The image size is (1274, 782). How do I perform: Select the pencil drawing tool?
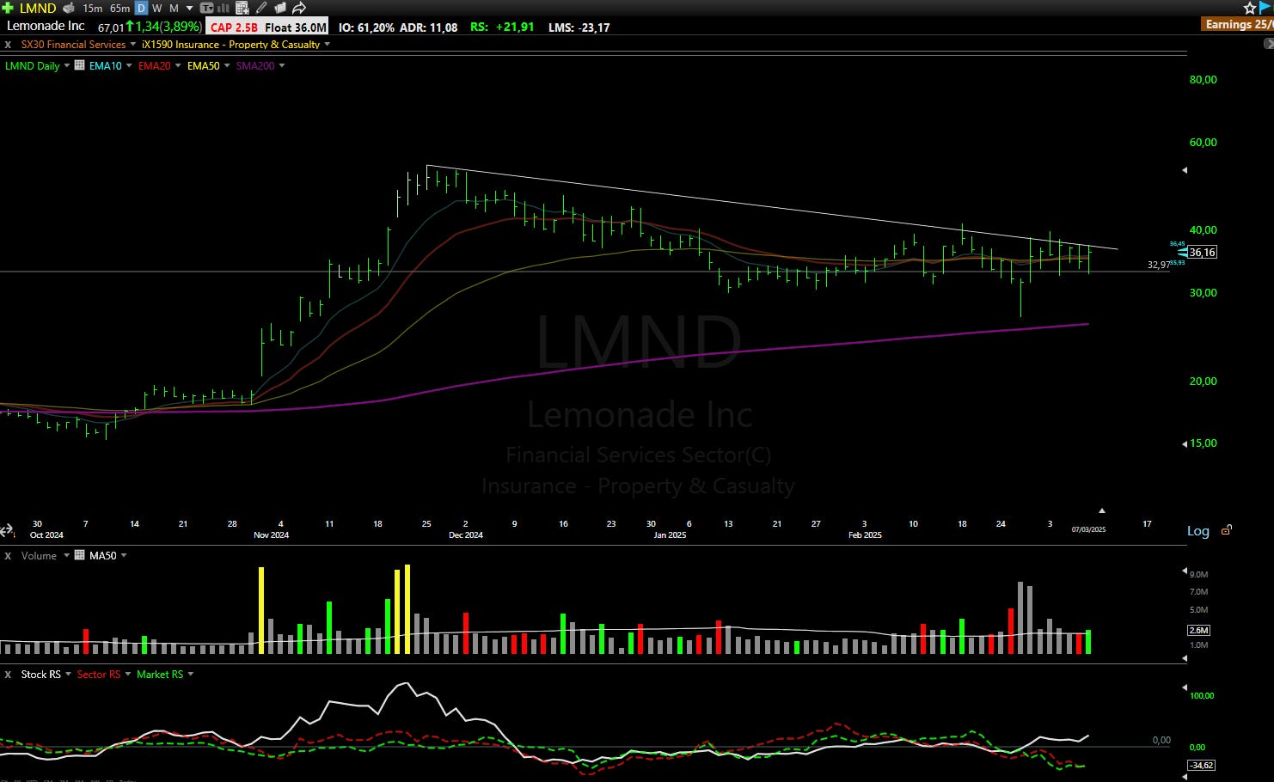pyautogui.click(x=261, y=8)
